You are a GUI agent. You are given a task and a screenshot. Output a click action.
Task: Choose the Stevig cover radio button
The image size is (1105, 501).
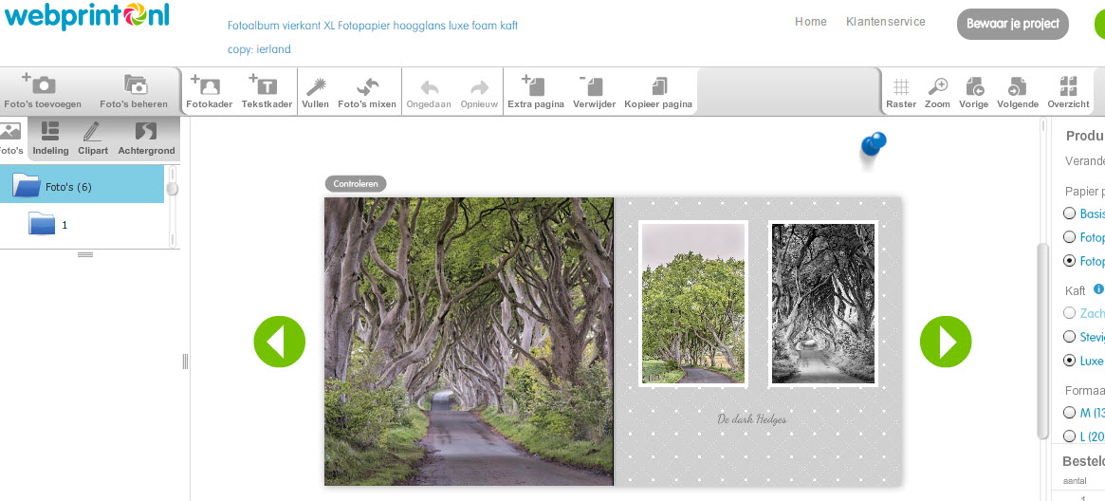click(1070, 337)
